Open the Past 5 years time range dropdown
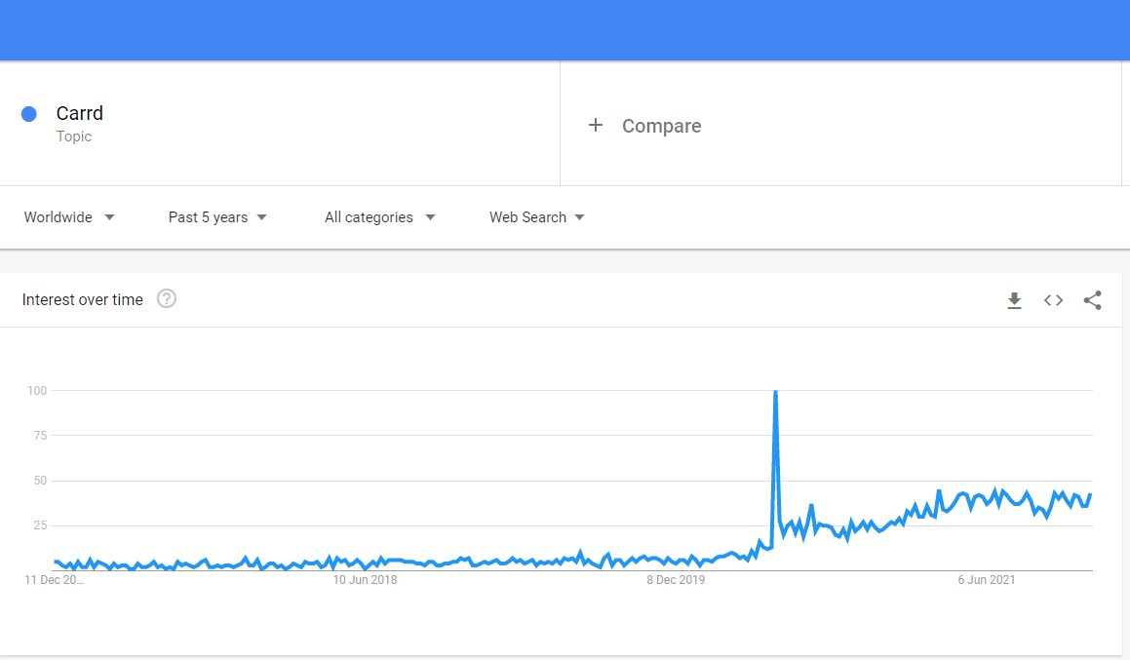The height and width of the screenshot is (660, 1130). (216, 217)
